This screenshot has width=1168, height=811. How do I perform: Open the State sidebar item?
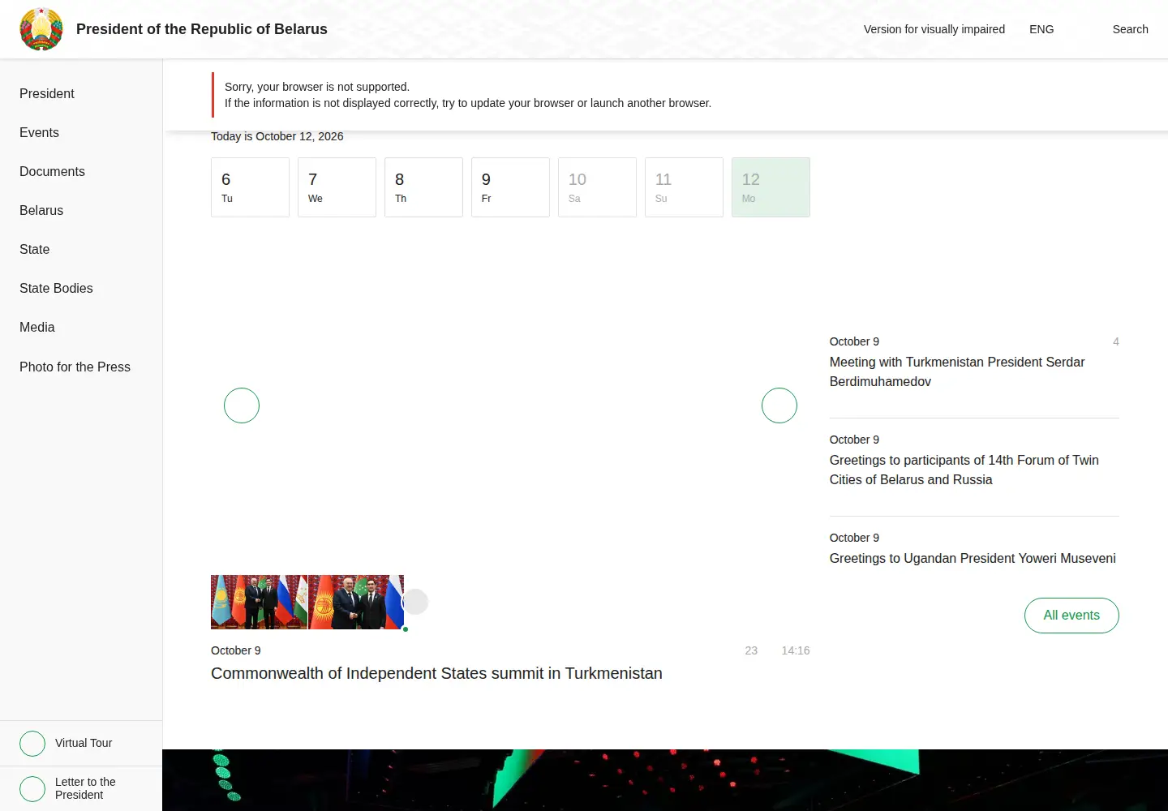(34, 249)
